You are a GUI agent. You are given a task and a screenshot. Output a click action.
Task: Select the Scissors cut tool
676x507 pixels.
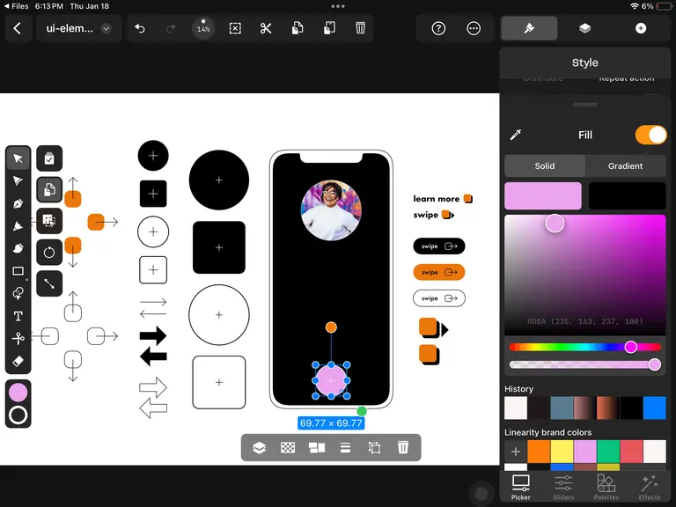point(18,339)
